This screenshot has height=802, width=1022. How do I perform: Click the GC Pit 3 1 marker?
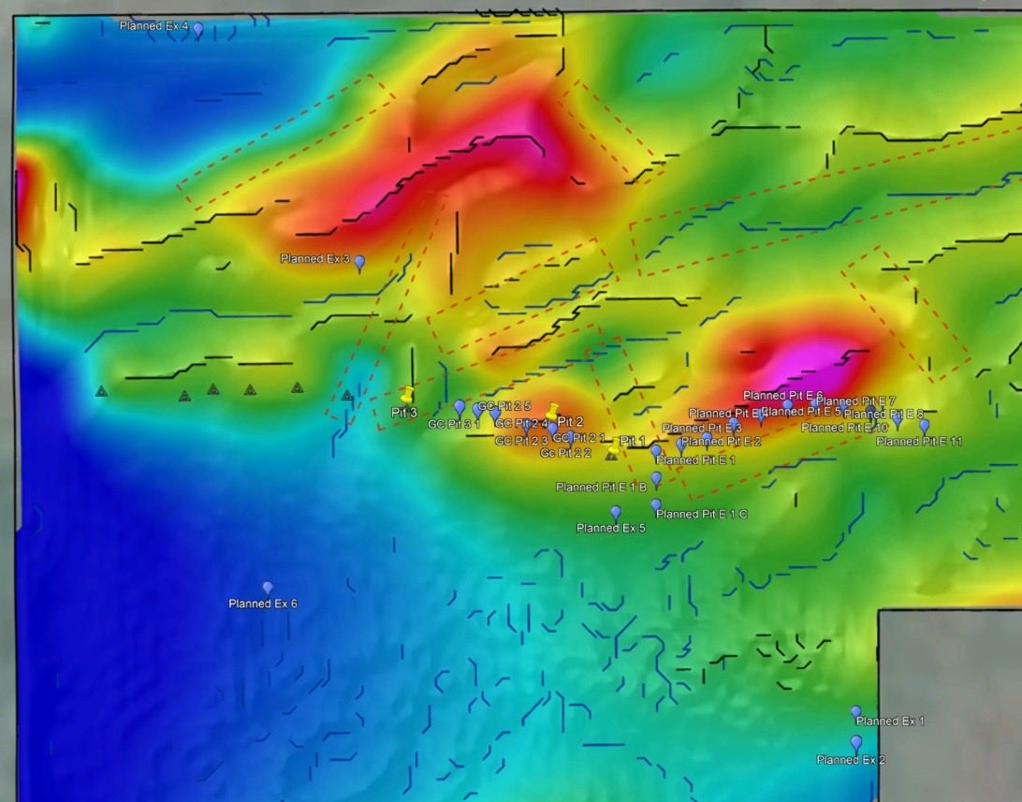pos(460,407)
